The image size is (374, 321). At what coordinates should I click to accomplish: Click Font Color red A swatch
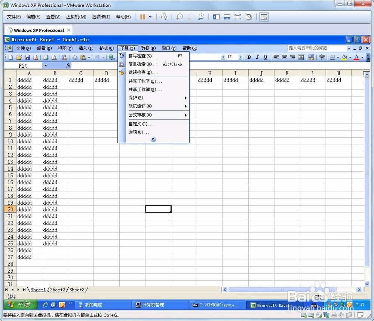356,57
